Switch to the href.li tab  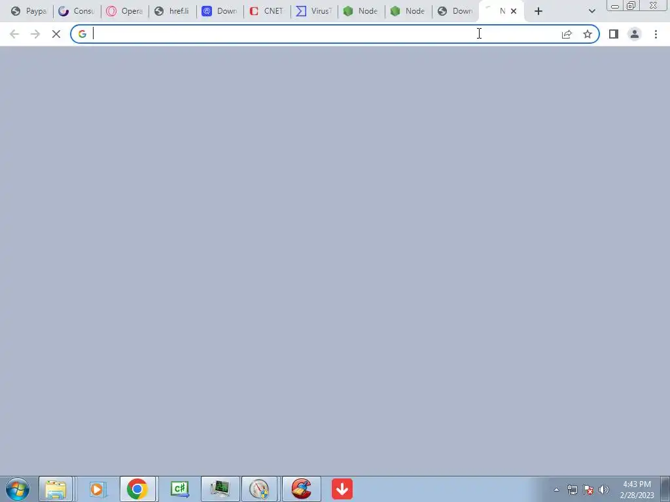(172, 11)
